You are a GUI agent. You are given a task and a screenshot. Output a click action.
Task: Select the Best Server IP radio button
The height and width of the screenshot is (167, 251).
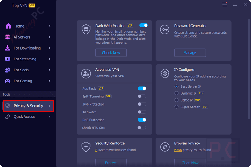click(176, 86)
